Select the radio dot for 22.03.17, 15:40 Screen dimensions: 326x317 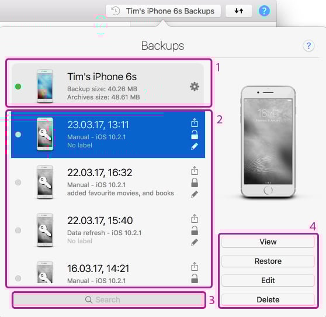click(18, 230)
